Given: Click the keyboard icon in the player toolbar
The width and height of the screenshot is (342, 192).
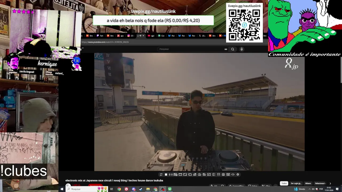Looking at the screenshot, I should (228, 174).
